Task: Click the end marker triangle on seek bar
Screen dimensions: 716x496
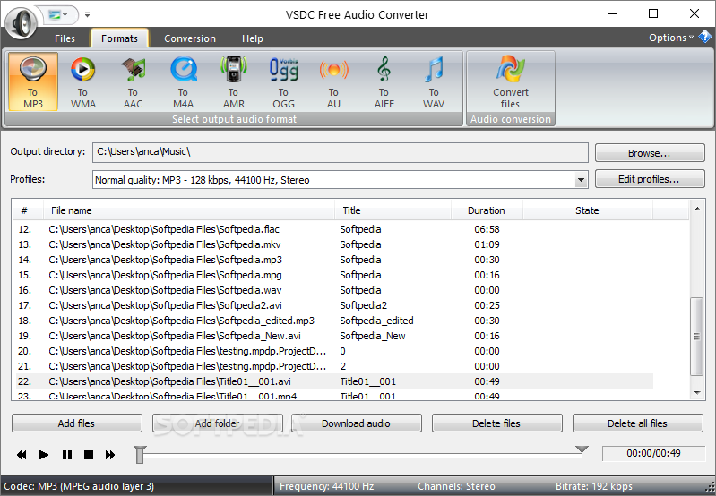Action: coord(582,450)
